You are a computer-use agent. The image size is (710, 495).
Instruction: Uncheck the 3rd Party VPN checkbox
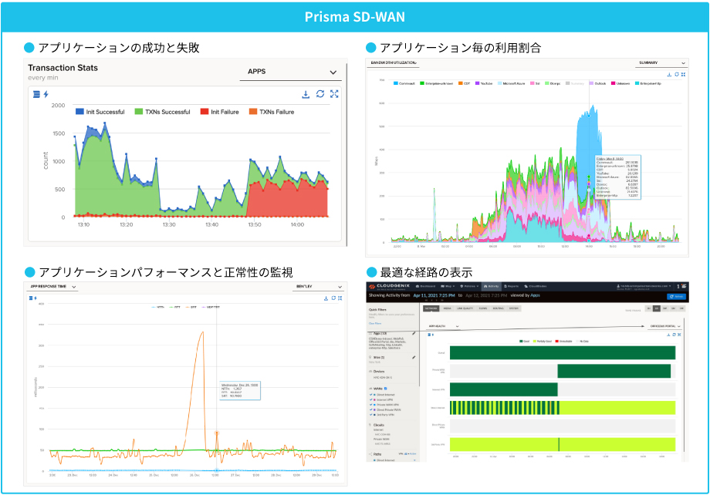pyautogui.click(x=371, y=415)
